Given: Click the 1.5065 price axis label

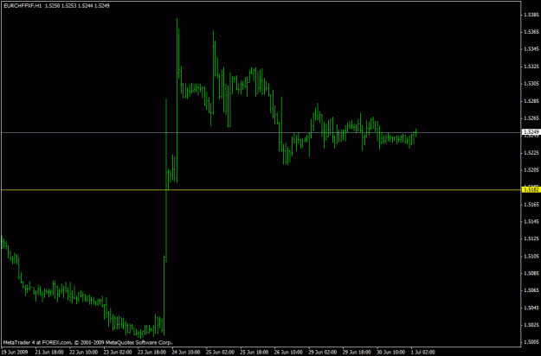Looking at the screenshot, I should (x=531, y=290).
